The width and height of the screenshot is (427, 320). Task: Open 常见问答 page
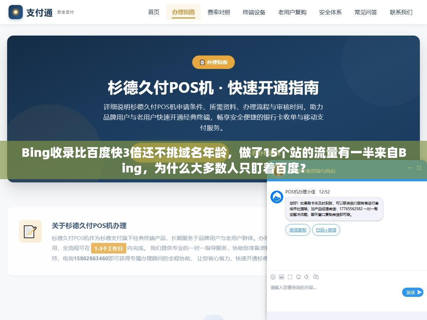(x=365, y=12)
